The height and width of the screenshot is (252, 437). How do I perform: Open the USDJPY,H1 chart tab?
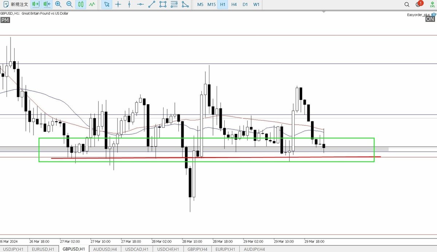tap(13, 249)
